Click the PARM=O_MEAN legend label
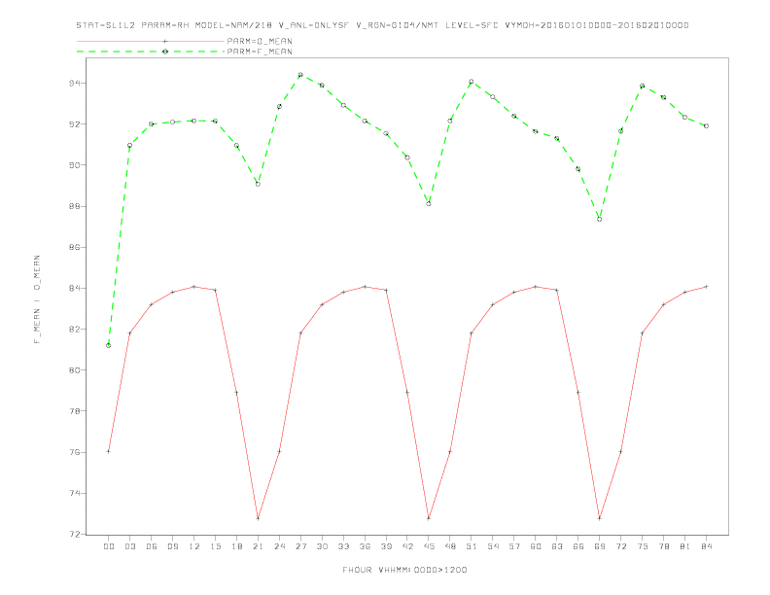The image size is (770, 595). 260,41
